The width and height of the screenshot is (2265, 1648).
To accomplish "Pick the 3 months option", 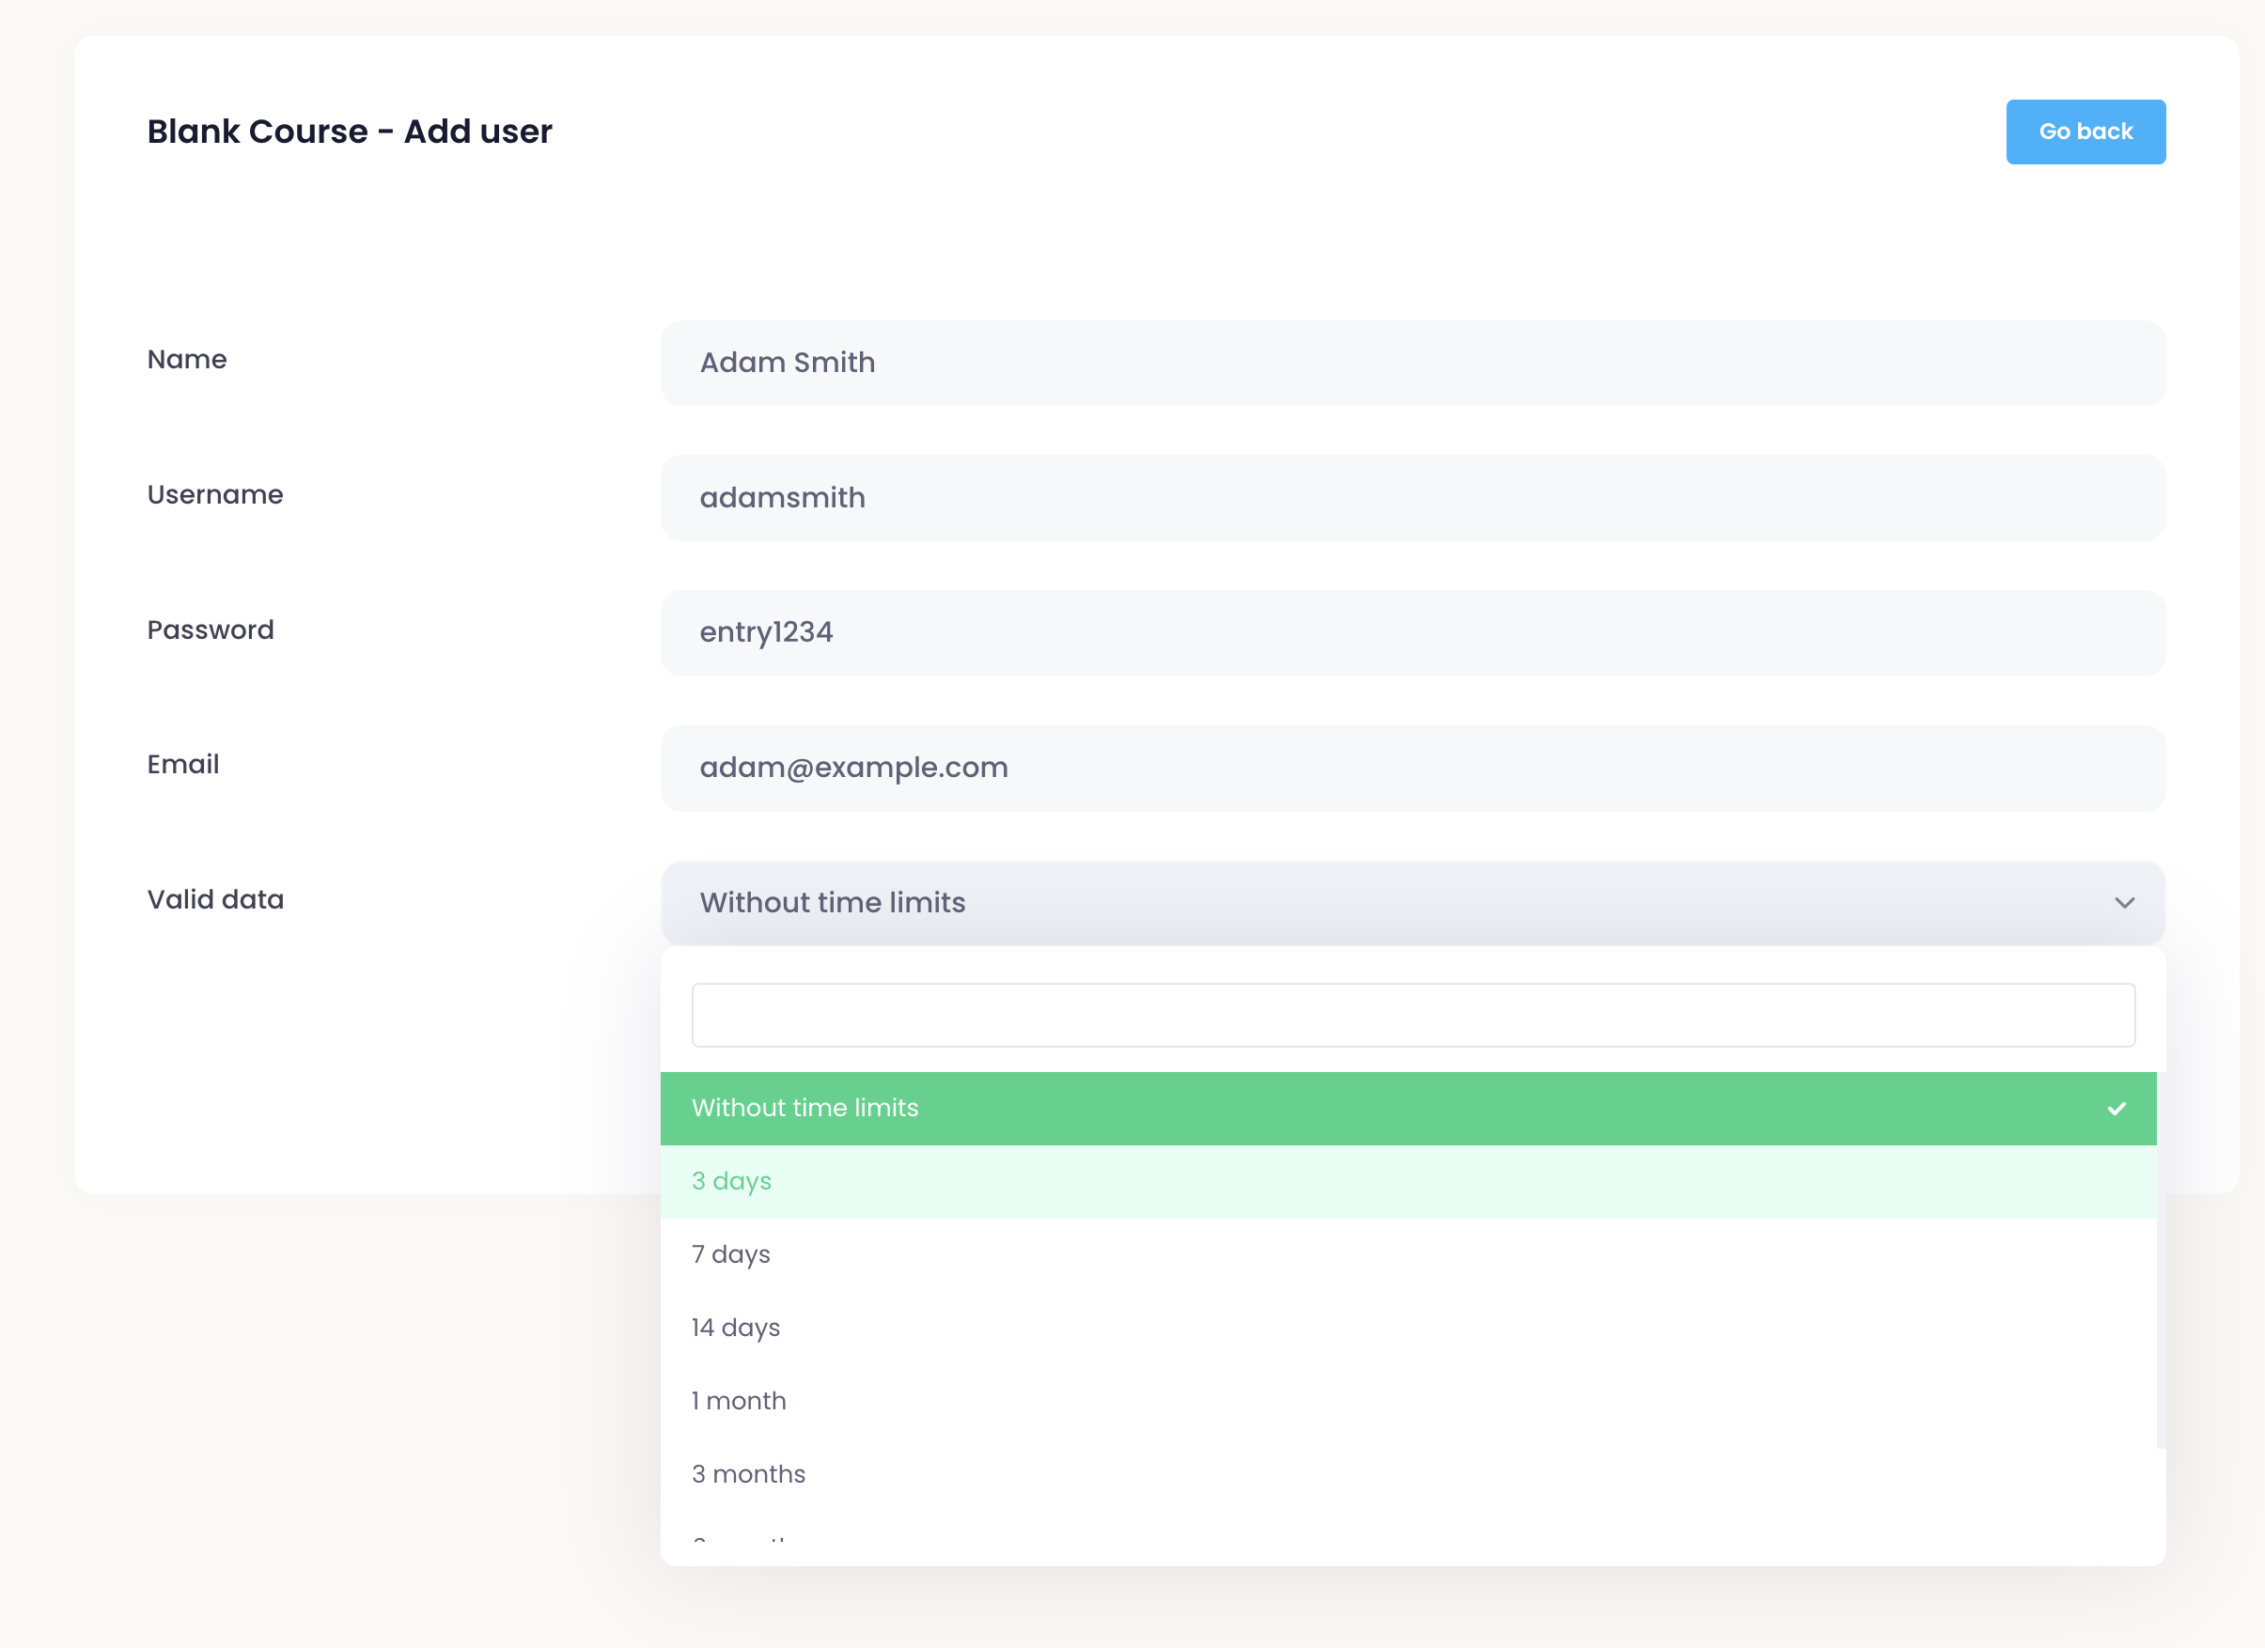I will click(749, 1474).
